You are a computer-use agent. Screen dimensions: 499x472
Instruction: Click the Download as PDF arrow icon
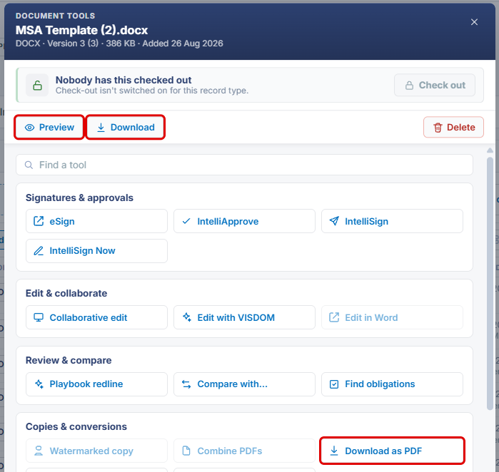334,451
